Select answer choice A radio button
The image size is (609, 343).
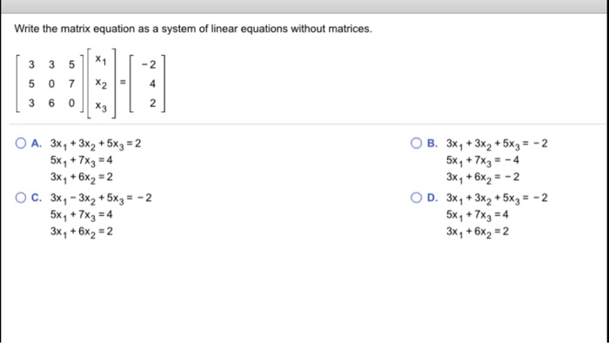21,144
